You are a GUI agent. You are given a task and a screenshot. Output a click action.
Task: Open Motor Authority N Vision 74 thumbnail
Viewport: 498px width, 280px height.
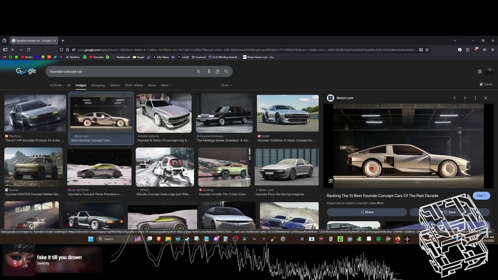164,113
